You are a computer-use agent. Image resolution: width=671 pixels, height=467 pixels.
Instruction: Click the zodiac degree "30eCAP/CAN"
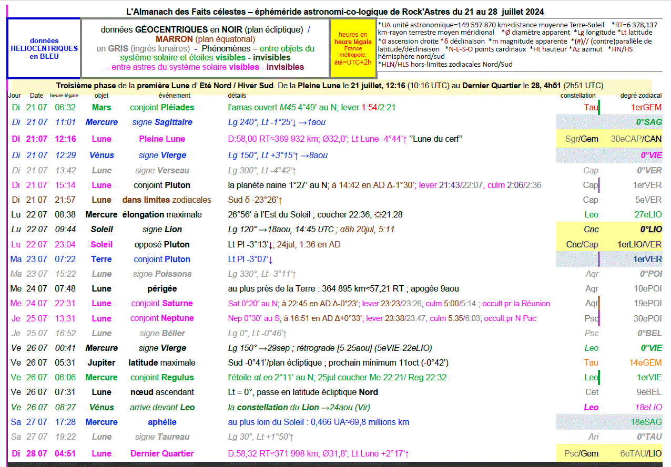click(x=636, y=139)
